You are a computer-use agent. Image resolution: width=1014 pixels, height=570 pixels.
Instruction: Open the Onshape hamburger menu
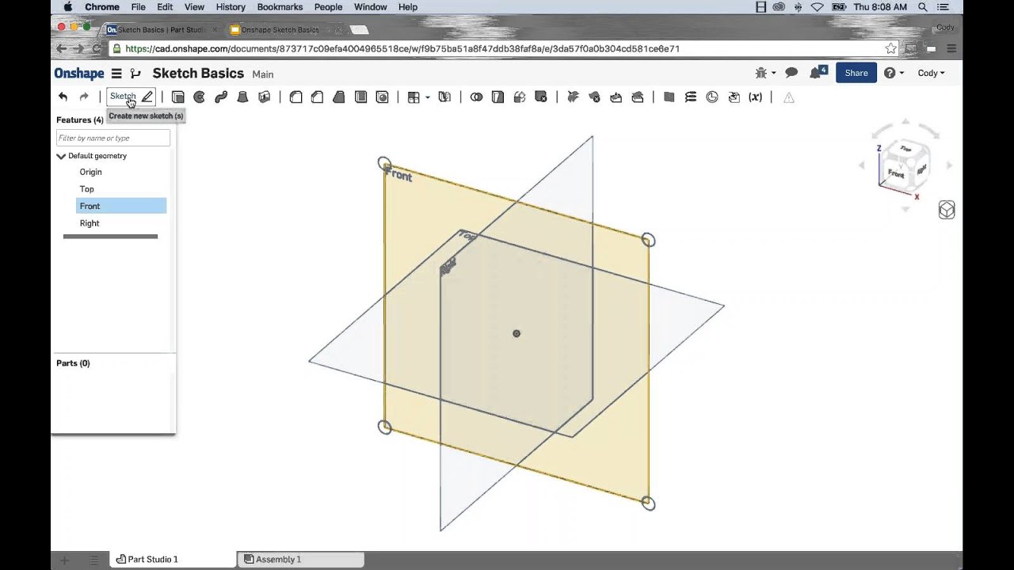(116, 74)
